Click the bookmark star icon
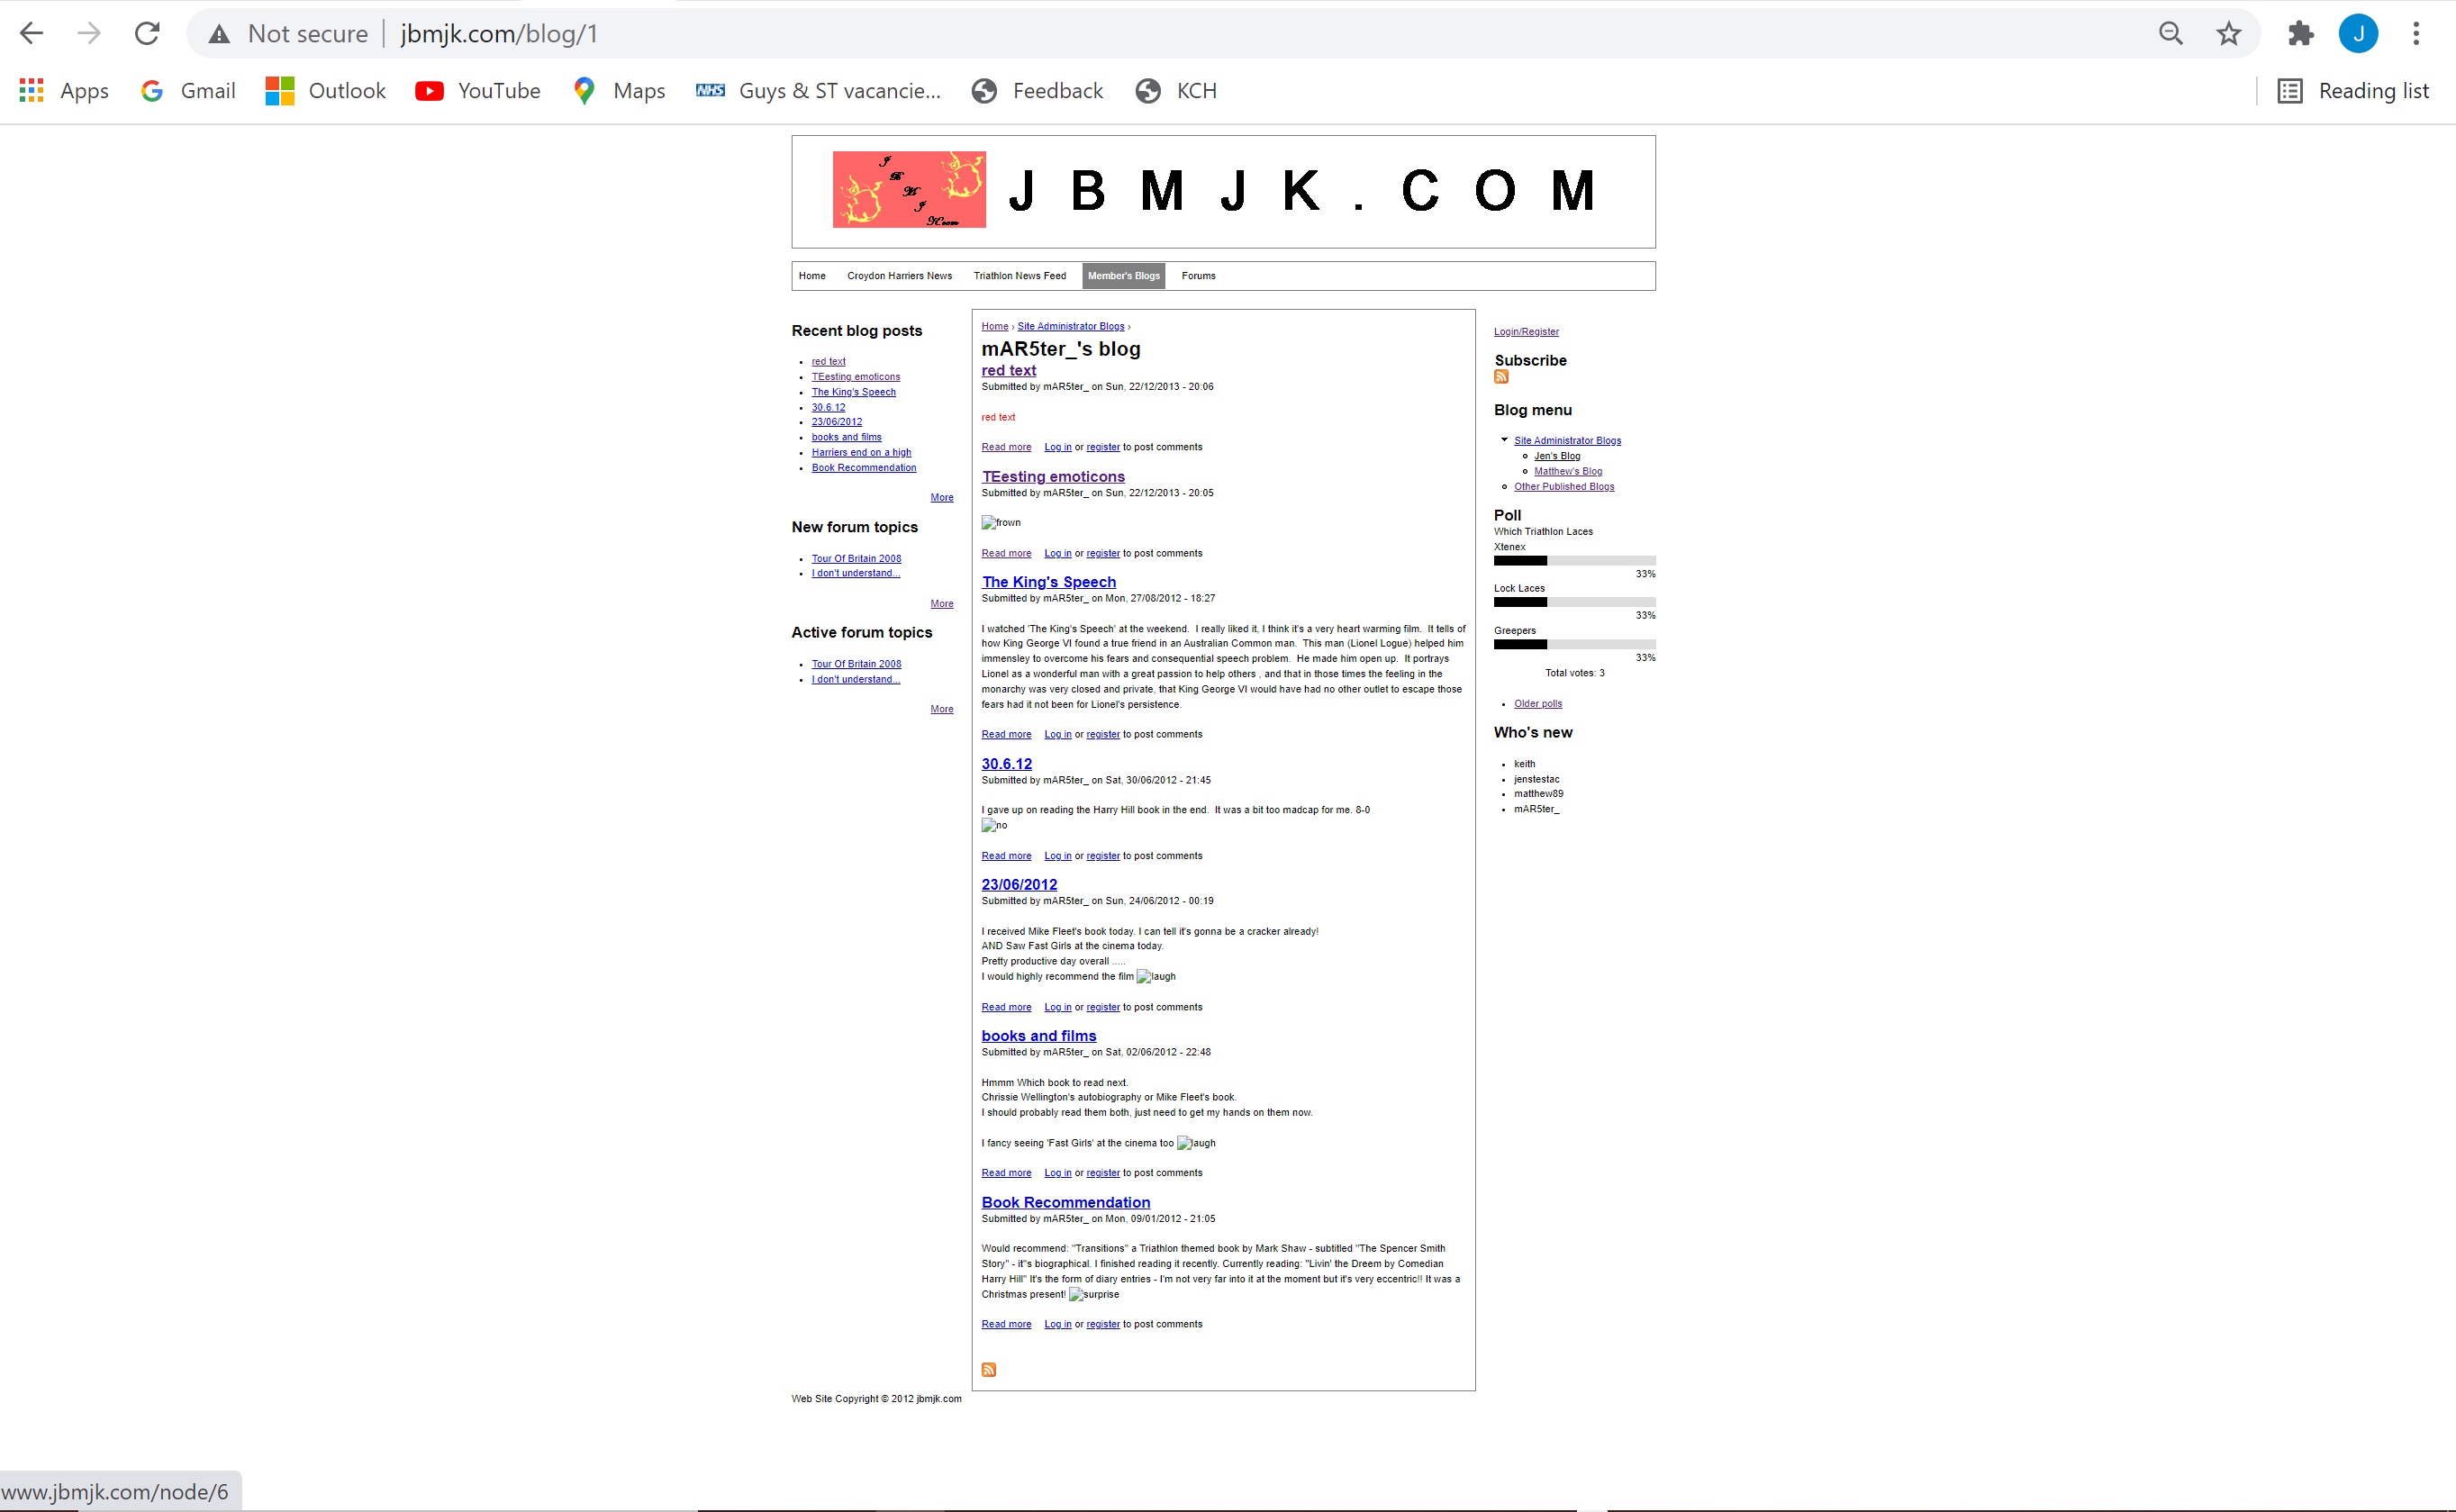This screenshot has width=2456, height=1512. pos(2232,33)
